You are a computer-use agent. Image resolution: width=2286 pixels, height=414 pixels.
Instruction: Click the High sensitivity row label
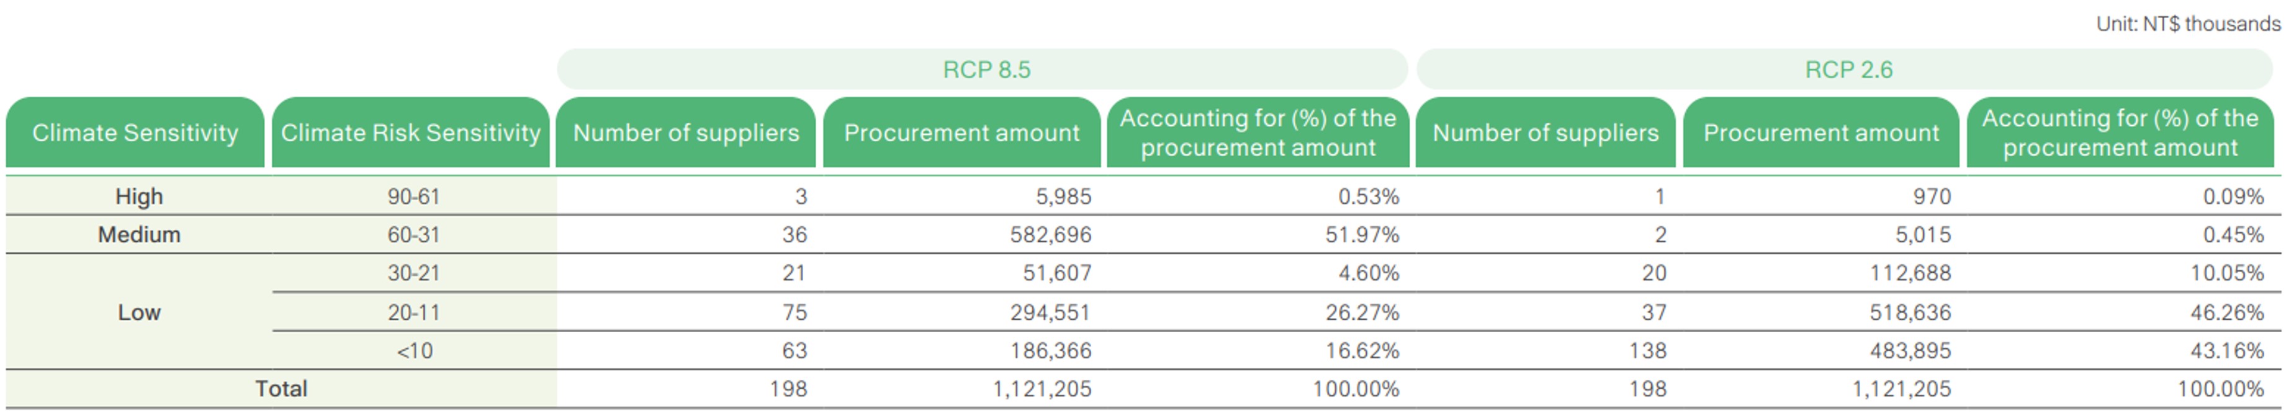(138, 196)
